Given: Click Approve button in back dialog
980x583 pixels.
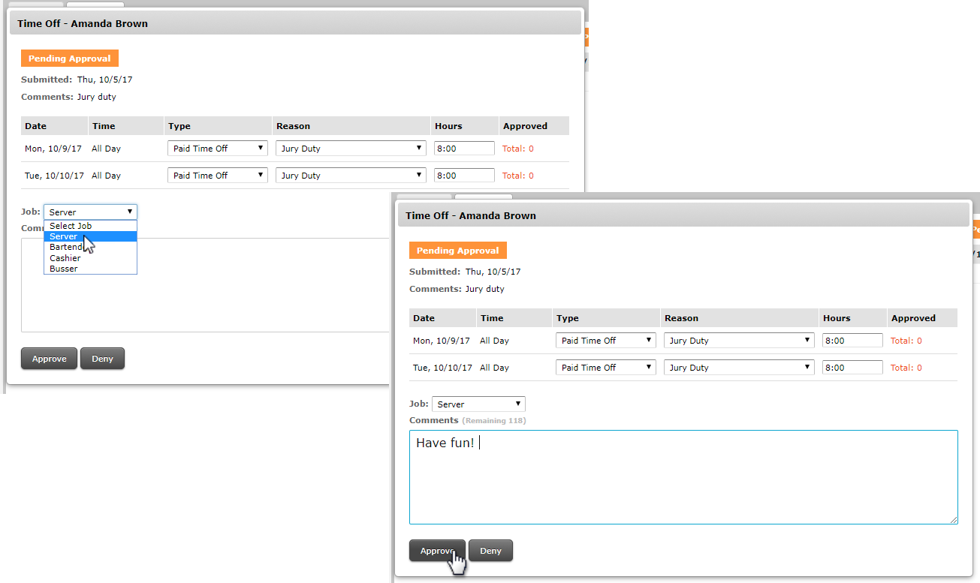Looking at the screenshot, I should [x=49, y=359].
